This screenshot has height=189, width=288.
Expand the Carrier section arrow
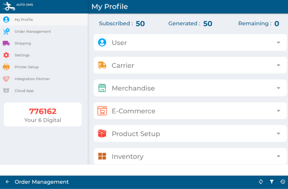pos(278,65)
